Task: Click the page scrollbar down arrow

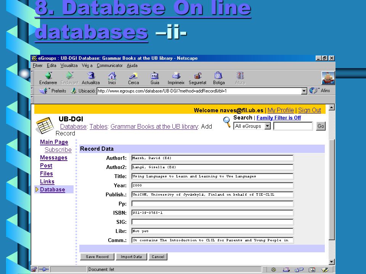Action: pyautogui.click(x=331, y=262)
